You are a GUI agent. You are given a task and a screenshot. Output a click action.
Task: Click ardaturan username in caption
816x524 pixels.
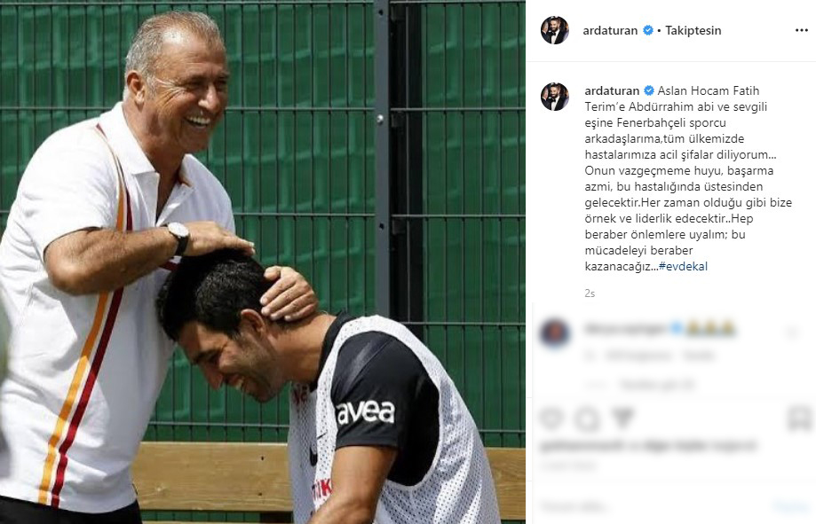[x=612, y=91]
